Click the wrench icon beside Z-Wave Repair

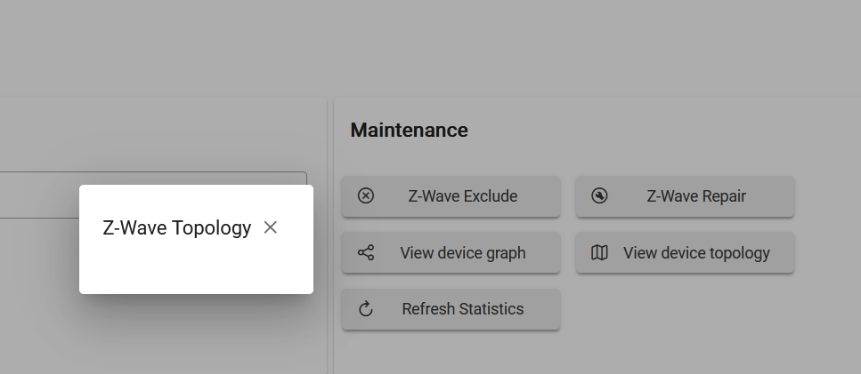(599, 196)
